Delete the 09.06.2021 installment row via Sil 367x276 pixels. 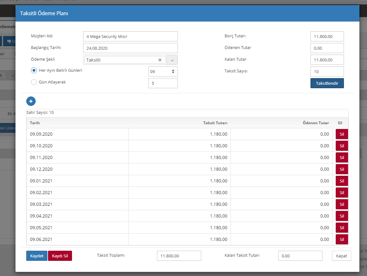click(342, 239)
